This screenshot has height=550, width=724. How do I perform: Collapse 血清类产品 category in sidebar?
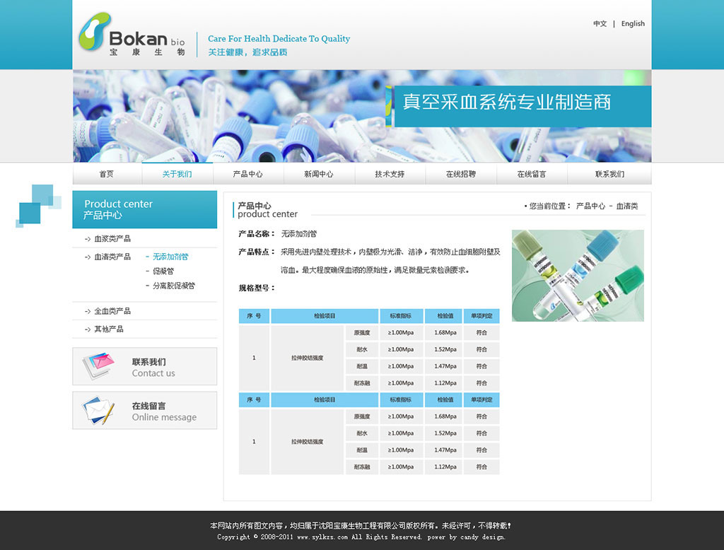pos(112,257)
